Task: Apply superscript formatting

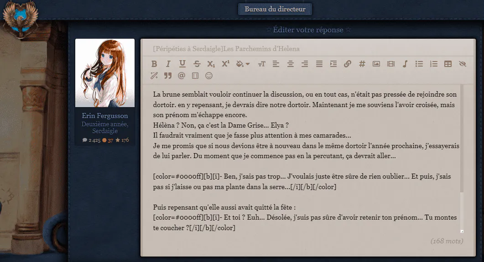Action: [226, 63]
